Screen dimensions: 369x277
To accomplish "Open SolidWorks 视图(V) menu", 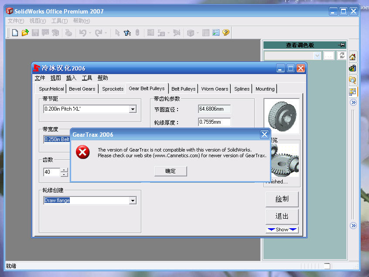I will click(38, 21).
